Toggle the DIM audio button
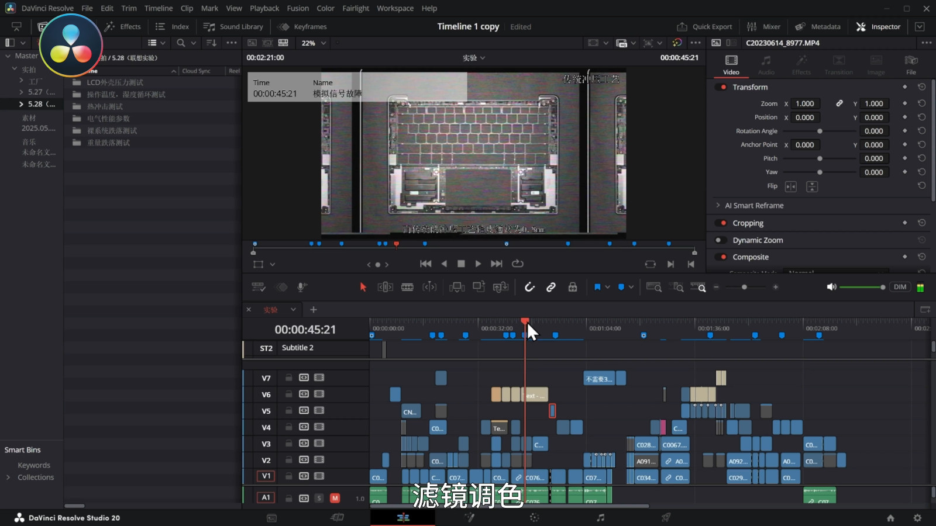 pyautogui.click(x=900, y=287)
